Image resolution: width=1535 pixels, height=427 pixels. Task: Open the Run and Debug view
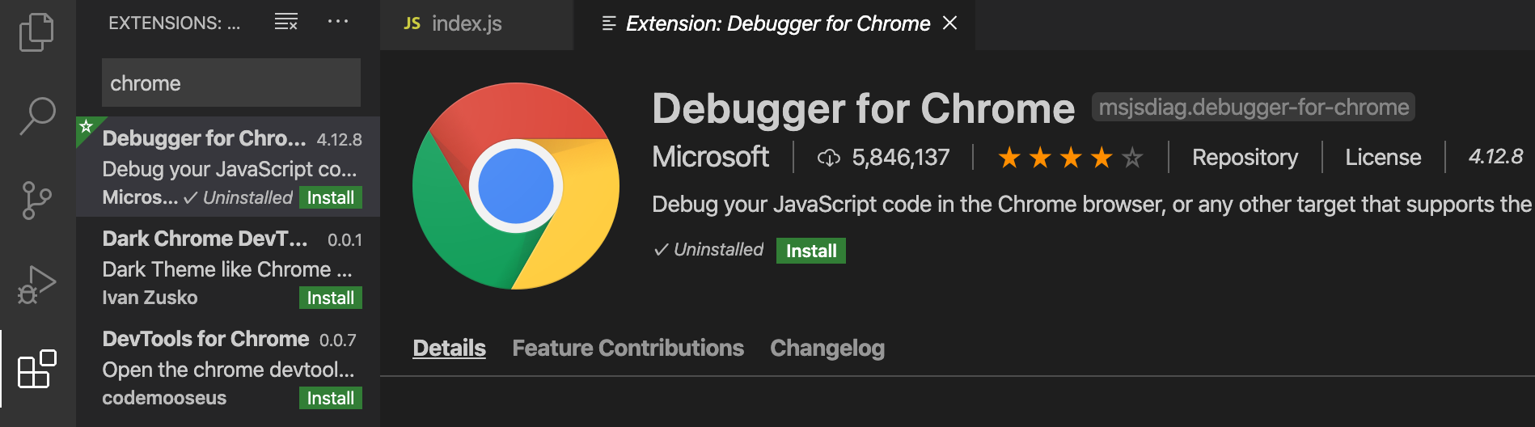click(36, 284)
